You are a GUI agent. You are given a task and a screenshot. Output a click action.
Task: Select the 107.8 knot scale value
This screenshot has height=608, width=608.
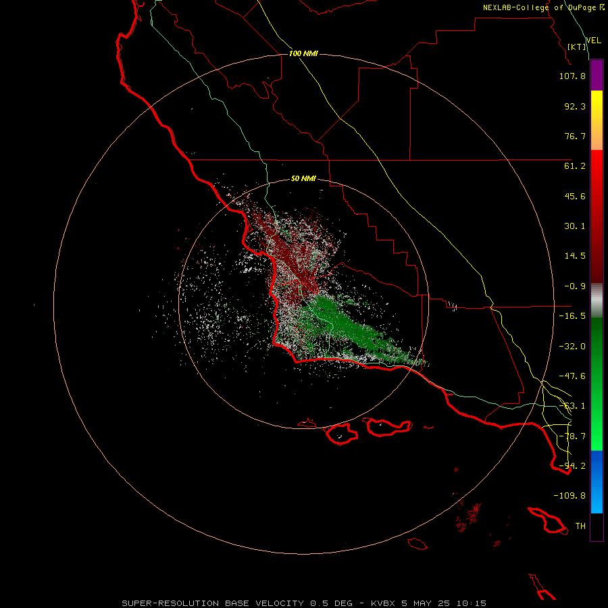pos(572,76)
